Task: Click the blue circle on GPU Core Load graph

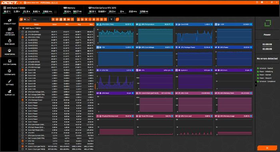Action: tap(212, 116)
